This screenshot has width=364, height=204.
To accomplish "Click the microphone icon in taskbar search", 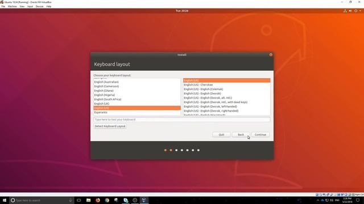I will (71, 200).
